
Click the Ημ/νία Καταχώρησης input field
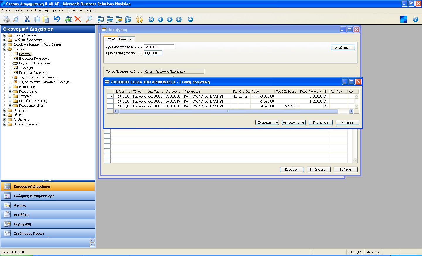153,53
